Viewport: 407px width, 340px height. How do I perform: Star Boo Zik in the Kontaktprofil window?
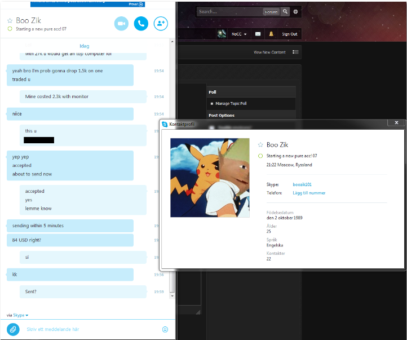260,145
